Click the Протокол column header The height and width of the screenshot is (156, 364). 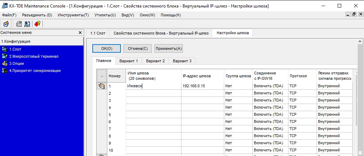(302, 76)
